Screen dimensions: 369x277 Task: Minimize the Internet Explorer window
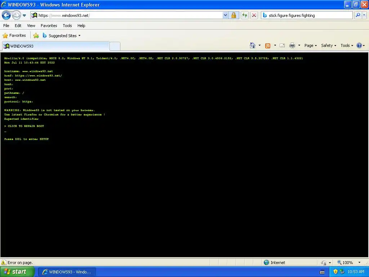pyautogui.click(x=348, y=4)
